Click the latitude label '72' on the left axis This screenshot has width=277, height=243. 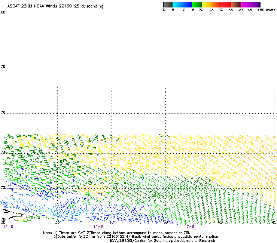pyautogui.click(x=3, y=187)
